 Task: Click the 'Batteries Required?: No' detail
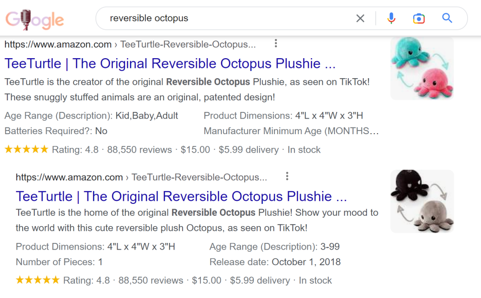tap(56, 131)
